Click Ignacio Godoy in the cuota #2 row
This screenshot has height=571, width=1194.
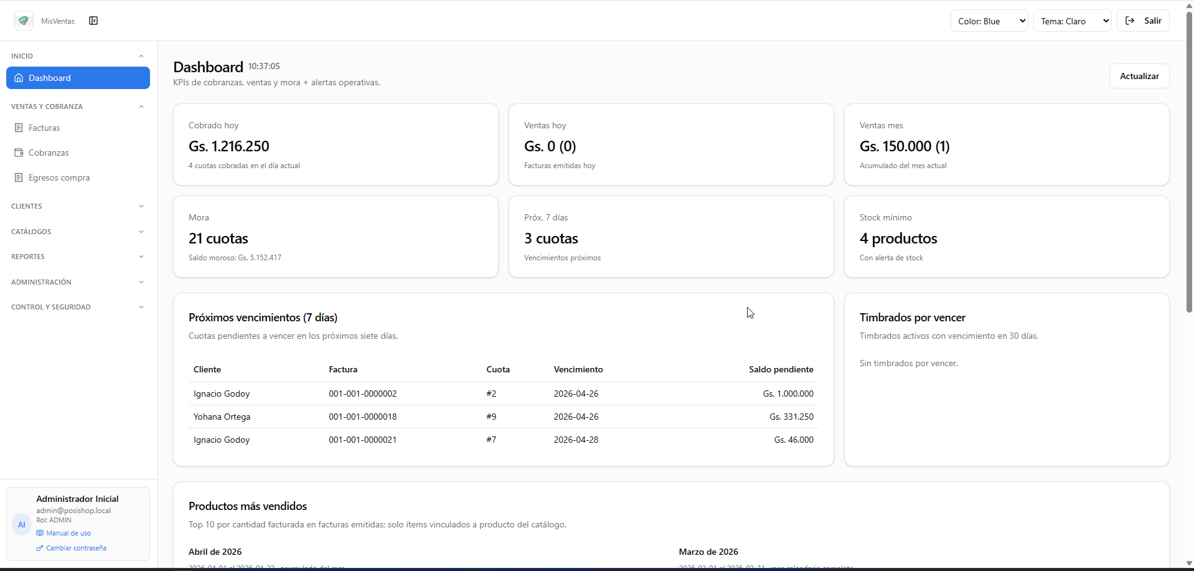[222, 394]
